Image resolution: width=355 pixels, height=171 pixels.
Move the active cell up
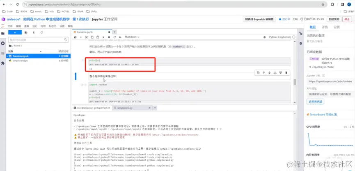(x=264, y=73)
